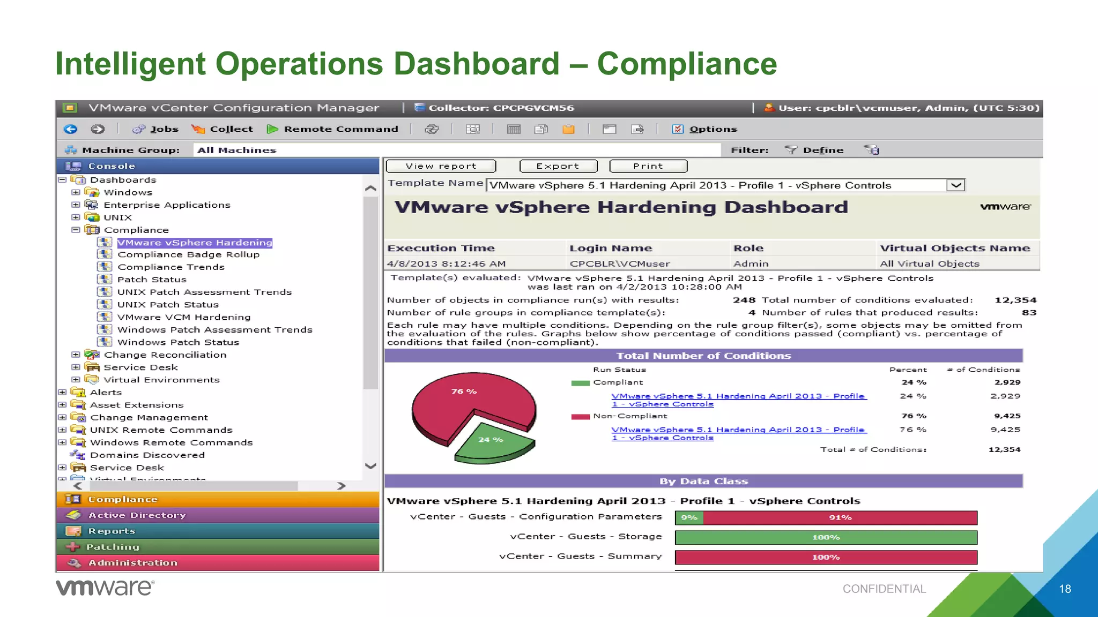The image size is (1098, 617).
Task: Click the Define filter funnel icon
Action: tap(790, 150)
